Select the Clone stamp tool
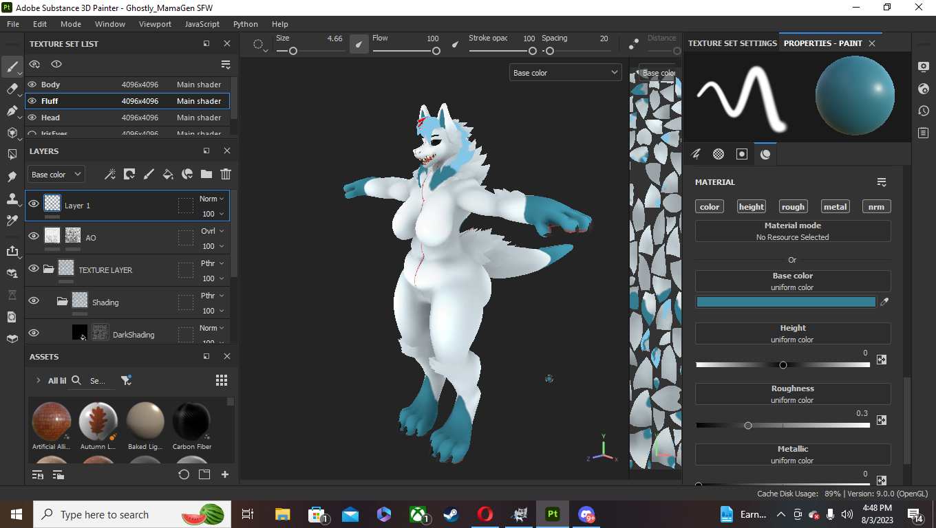936x528 pixels. (x=12, y=199)
